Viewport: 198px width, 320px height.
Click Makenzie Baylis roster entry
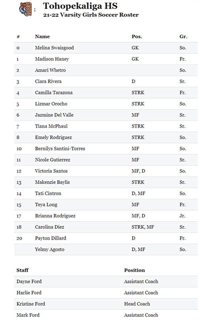tap(52, 182)
